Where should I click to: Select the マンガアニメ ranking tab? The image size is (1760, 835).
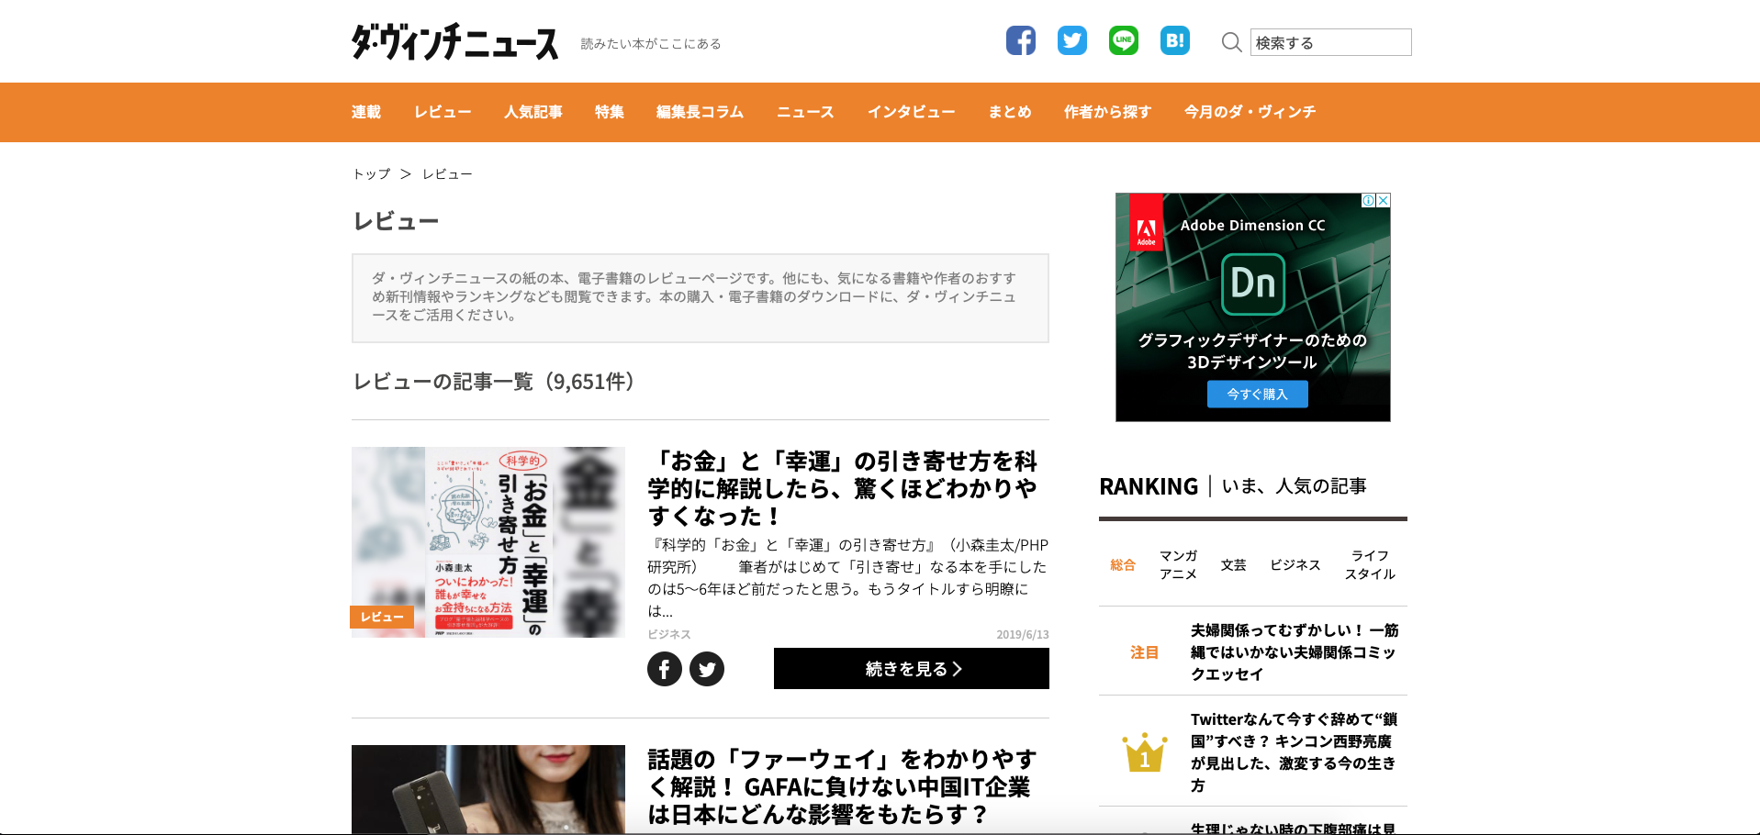pos(1178,564)
